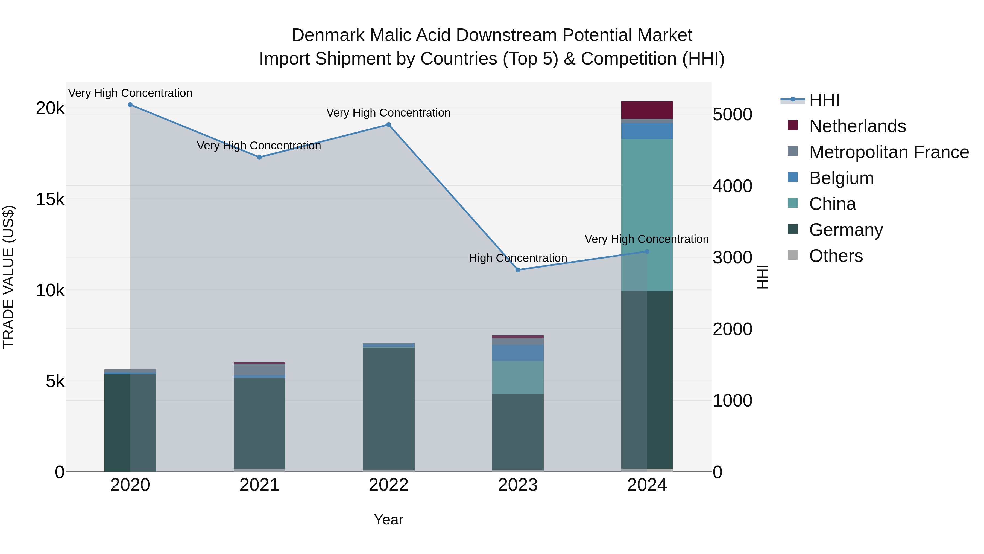Viewport: 984px width, 554px height.
Task: Click the Metropolitan France slate legend swatch
Action: (793, 151)
